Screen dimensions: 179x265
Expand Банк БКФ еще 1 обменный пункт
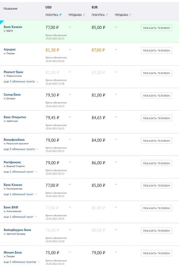[x=20, y=217]
